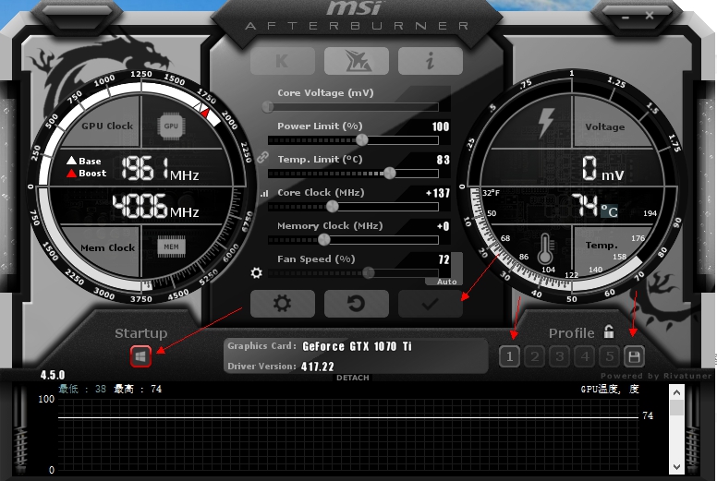Viewport: 717px width, 481px height.
Task: Toggle the Fan Speed Auto button
Action: 446,282
